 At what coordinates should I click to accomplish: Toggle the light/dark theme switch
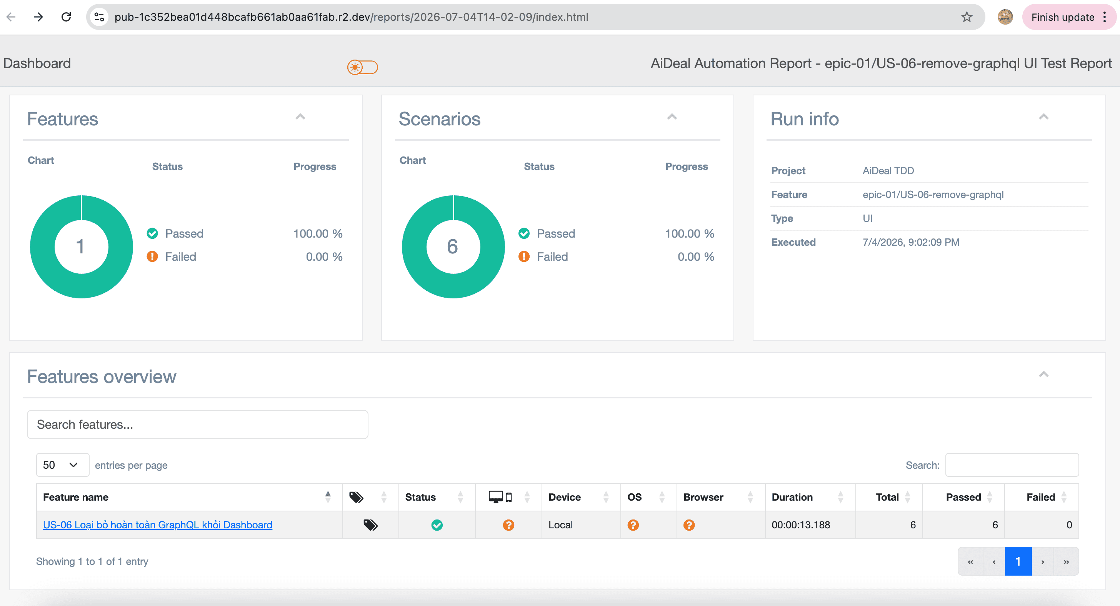pyautogui.click(x=362, y=67)
